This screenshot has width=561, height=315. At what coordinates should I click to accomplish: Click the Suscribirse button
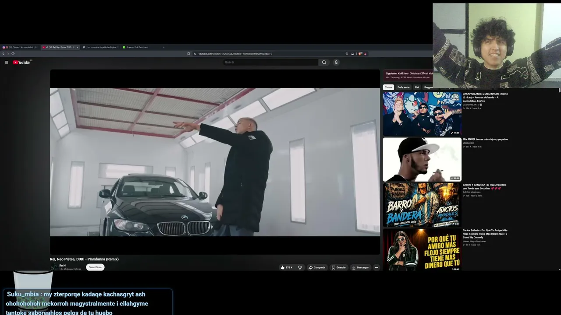(95, 267)
